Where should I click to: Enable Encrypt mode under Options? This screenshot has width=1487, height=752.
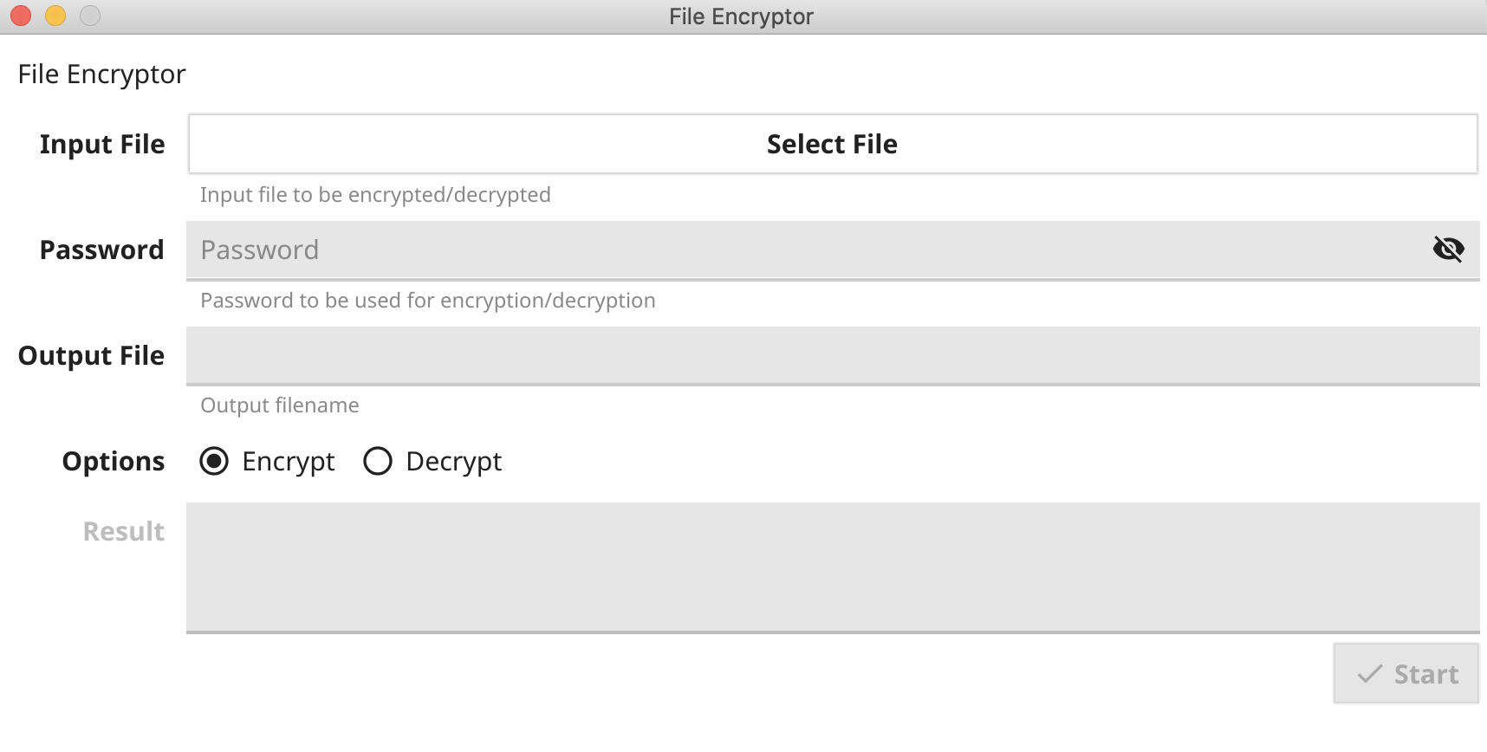214,461
